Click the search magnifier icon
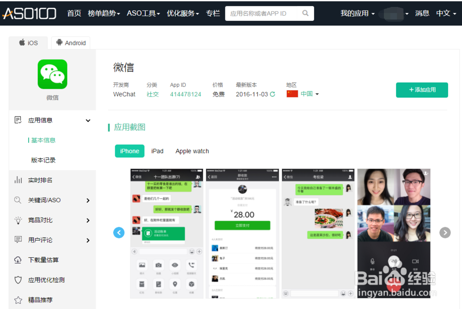 coord(305,13)
